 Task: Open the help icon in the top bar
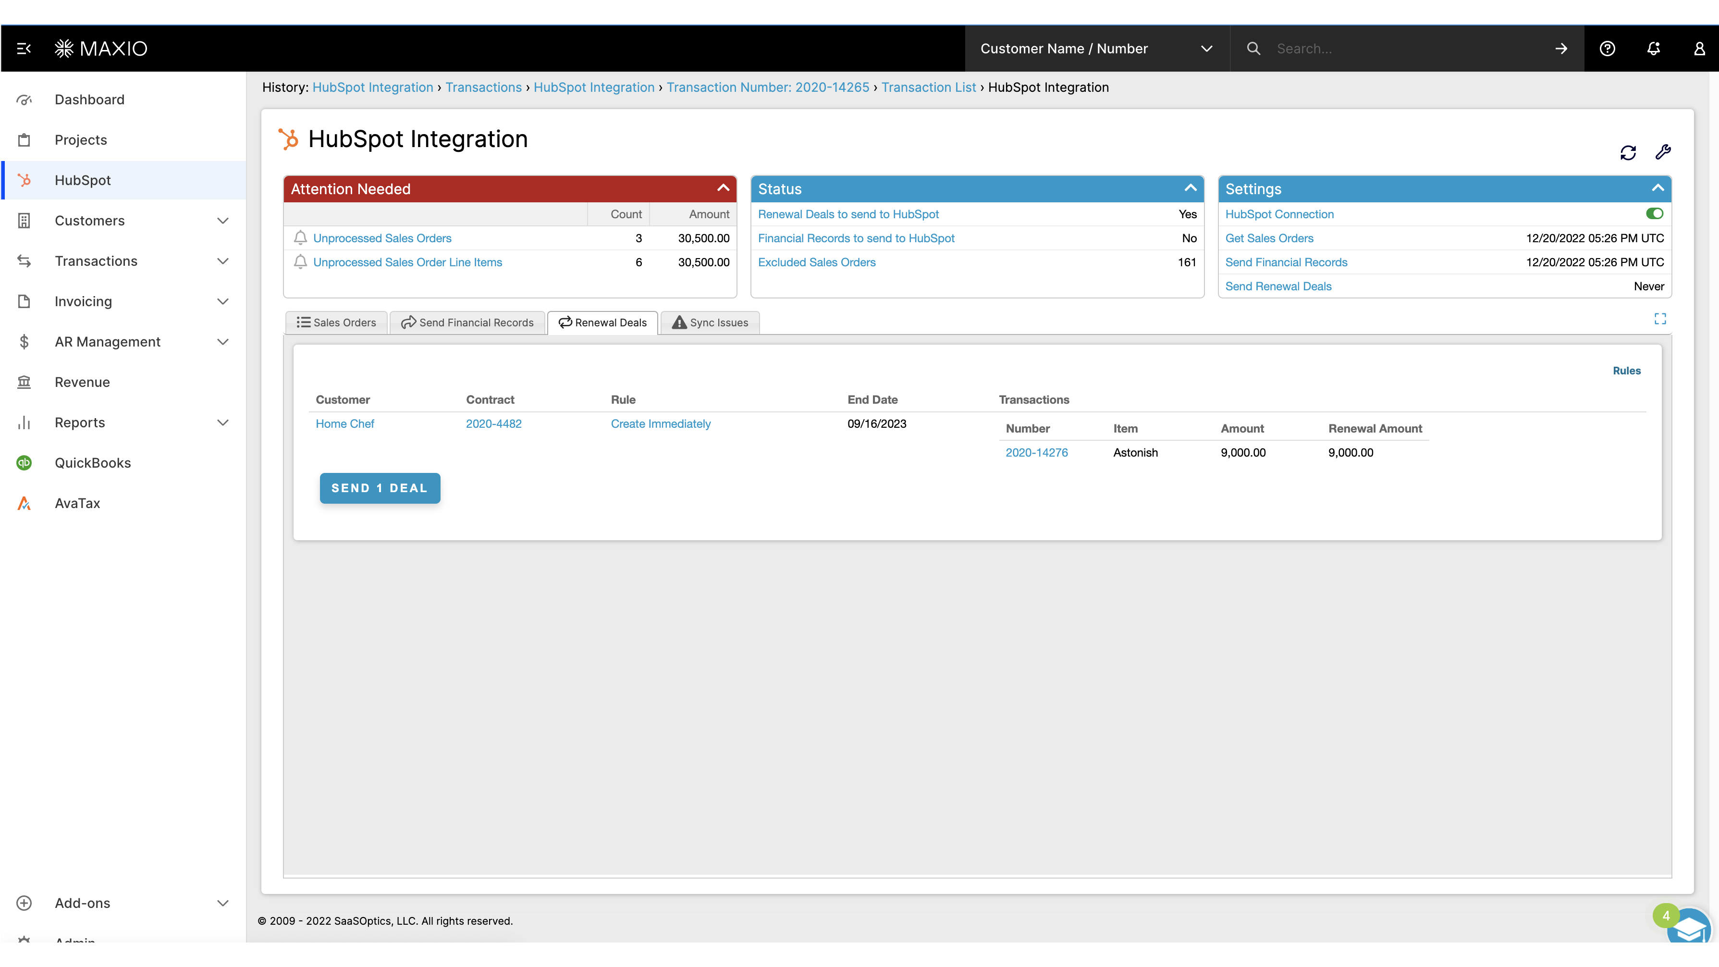[1608, 48]
